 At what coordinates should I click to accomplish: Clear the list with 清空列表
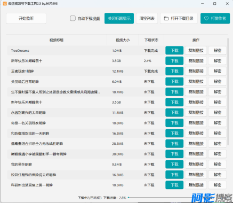click(147, 18)
